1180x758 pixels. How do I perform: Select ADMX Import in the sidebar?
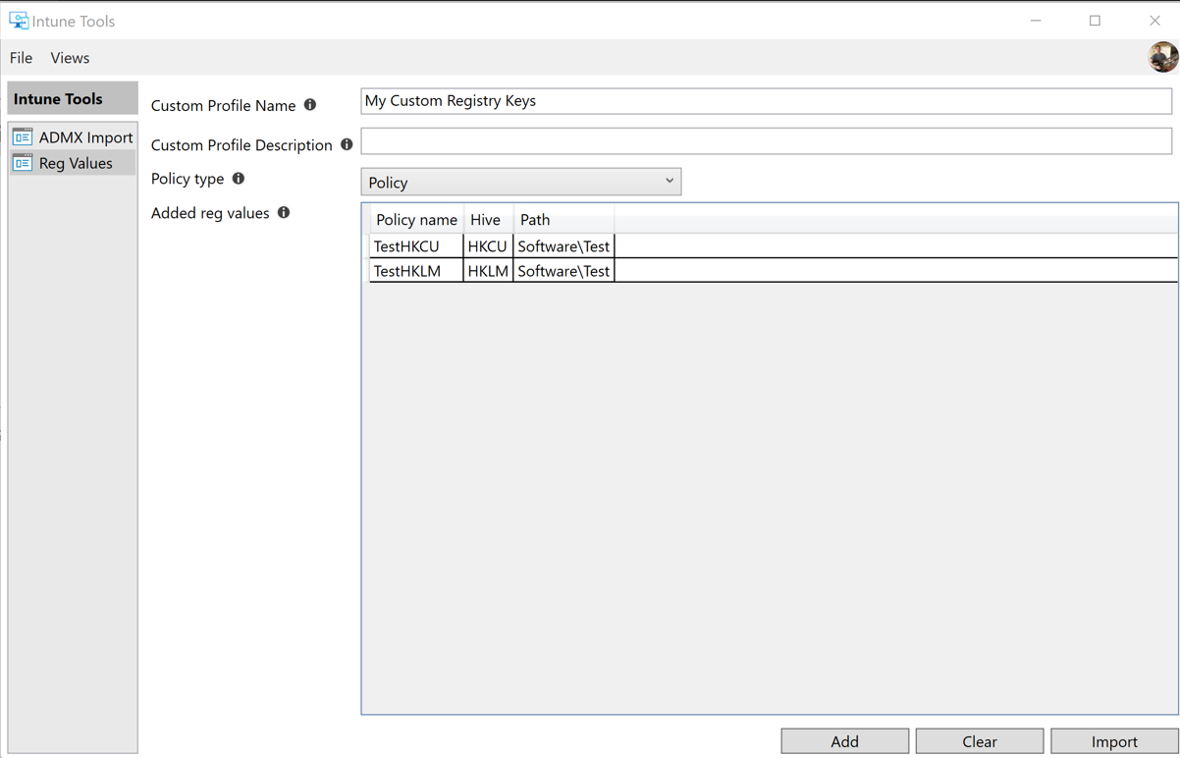click(x=74, y=137)
